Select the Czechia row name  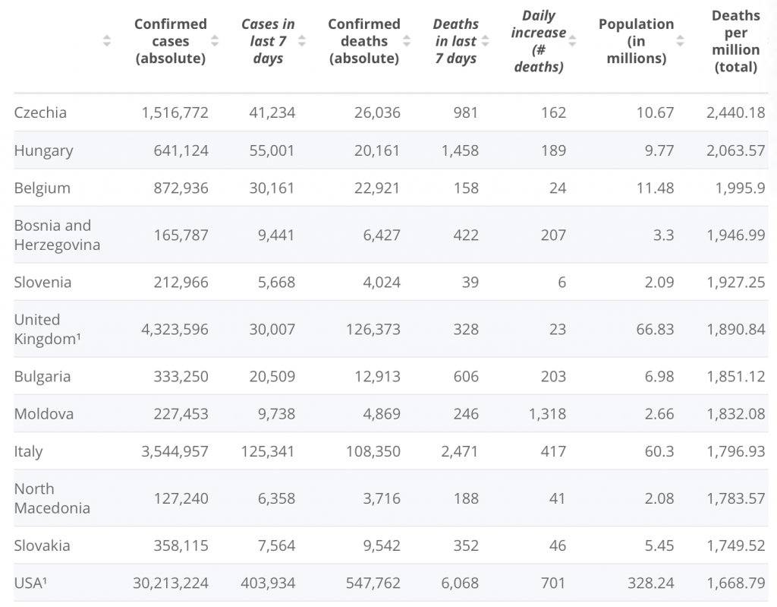[x=40, y=112]
